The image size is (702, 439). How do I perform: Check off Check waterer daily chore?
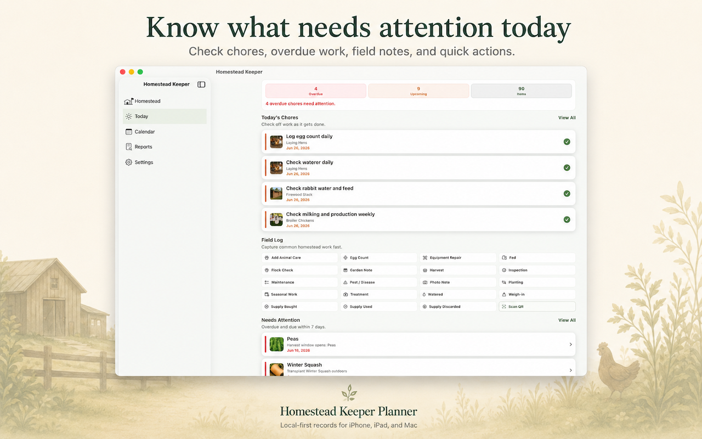pyautogui.click(x=567, y=168)
